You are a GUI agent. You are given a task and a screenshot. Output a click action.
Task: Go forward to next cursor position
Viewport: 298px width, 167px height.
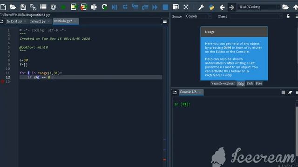pyautogui.click(x=232, y=7)
